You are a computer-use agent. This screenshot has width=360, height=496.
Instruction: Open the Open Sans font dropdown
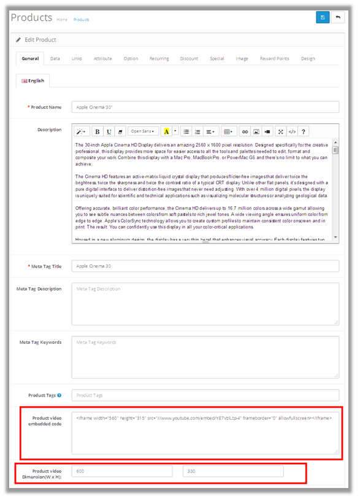pyautogui.click(x=143, y=131)
